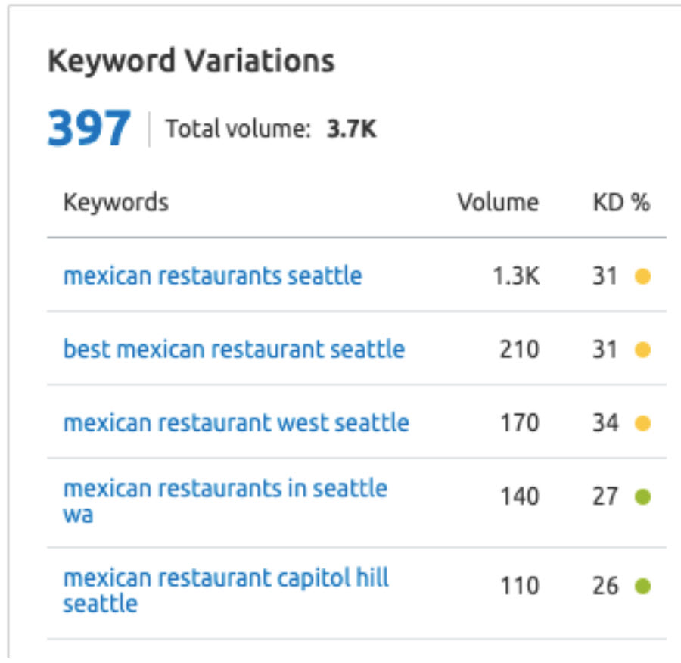The image size is (681, 663).
Task: Open keyword 'best mexican restaurant seattle'
Action: 234,350
